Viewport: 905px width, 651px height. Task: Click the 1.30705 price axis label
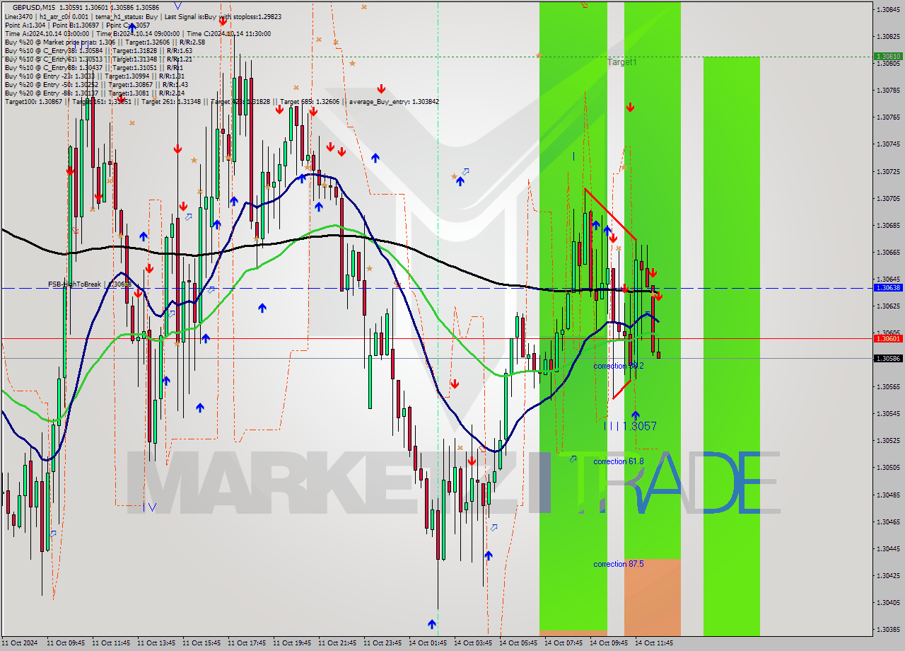pyautogui.click(x=888, y=198)
